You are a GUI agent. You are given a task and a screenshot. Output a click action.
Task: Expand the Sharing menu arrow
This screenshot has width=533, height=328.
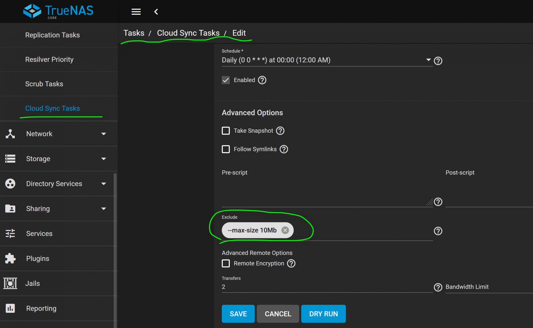104,209
